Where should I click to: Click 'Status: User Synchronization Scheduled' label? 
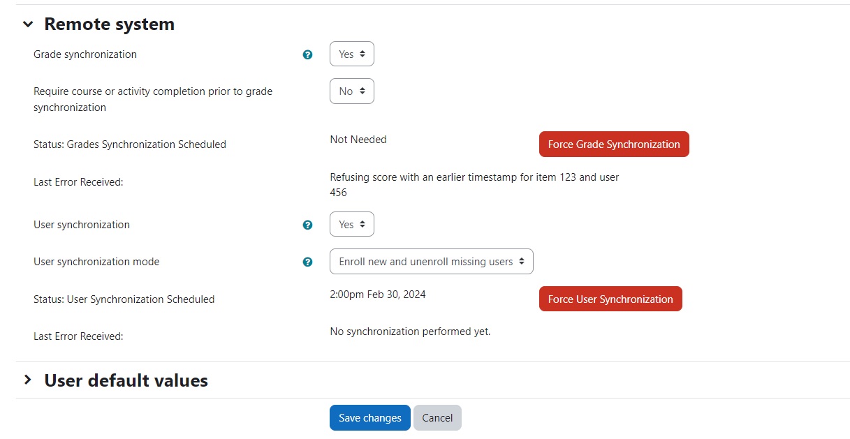click(124, 299)
